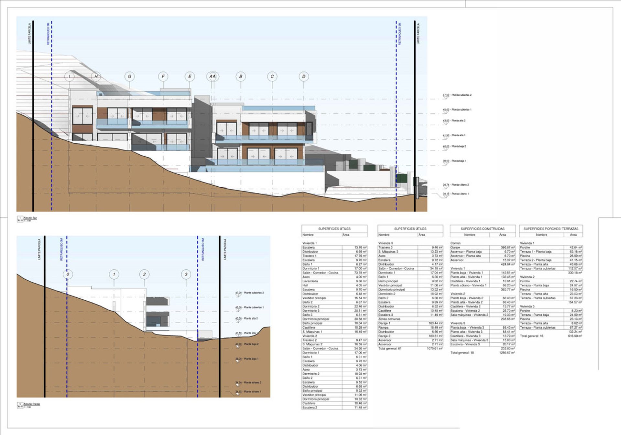Click the 'Trastero 1' row name

pos(310,256)
